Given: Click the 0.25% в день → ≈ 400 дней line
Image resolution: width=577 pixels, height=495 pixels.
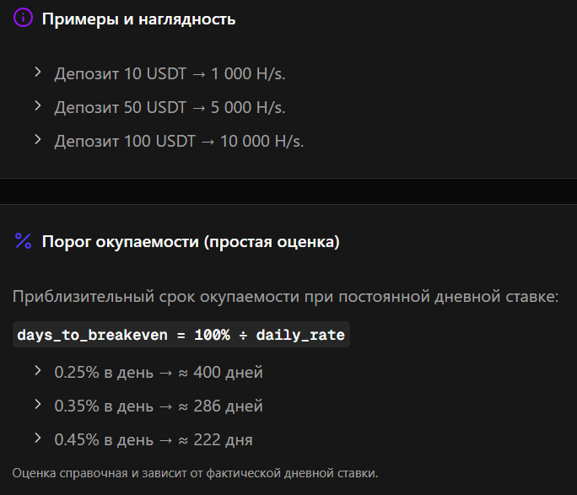Looking at the screenshot, I should coord(159,372).
